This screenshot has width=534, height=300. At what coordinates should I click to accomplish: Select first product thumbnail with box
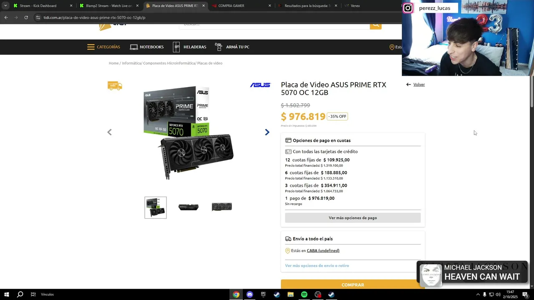[x=156, y=207]
